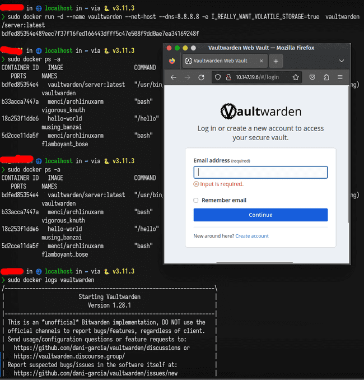Image resolution: width=364 pixels, height=380 pixels.
Task: Click the Vaultwarden logo
Action: coord(260,111)
